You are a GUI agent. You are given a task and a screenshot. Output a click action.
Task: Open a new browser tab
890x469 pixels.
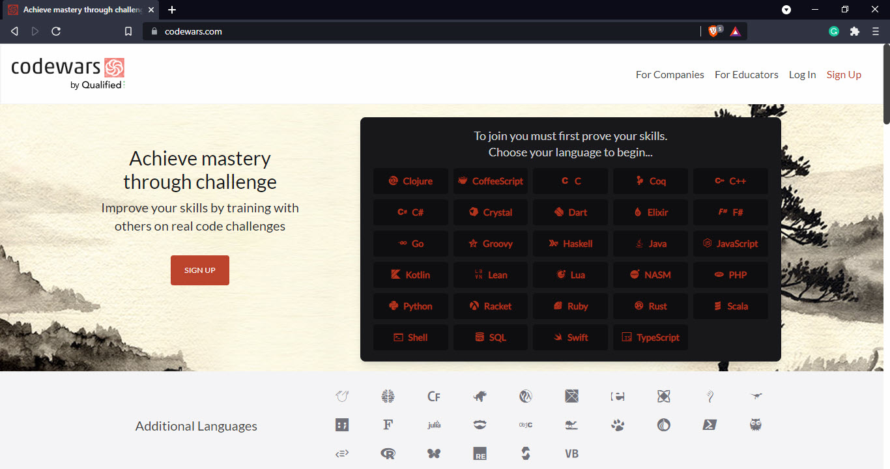pyautogui.click(x=172, y=10)
